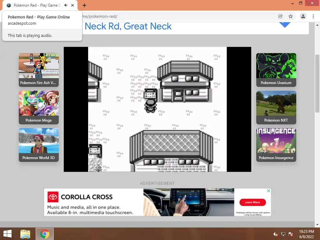Click the vertical scrollbar thumb
The image size is (320, 240).
317,83
